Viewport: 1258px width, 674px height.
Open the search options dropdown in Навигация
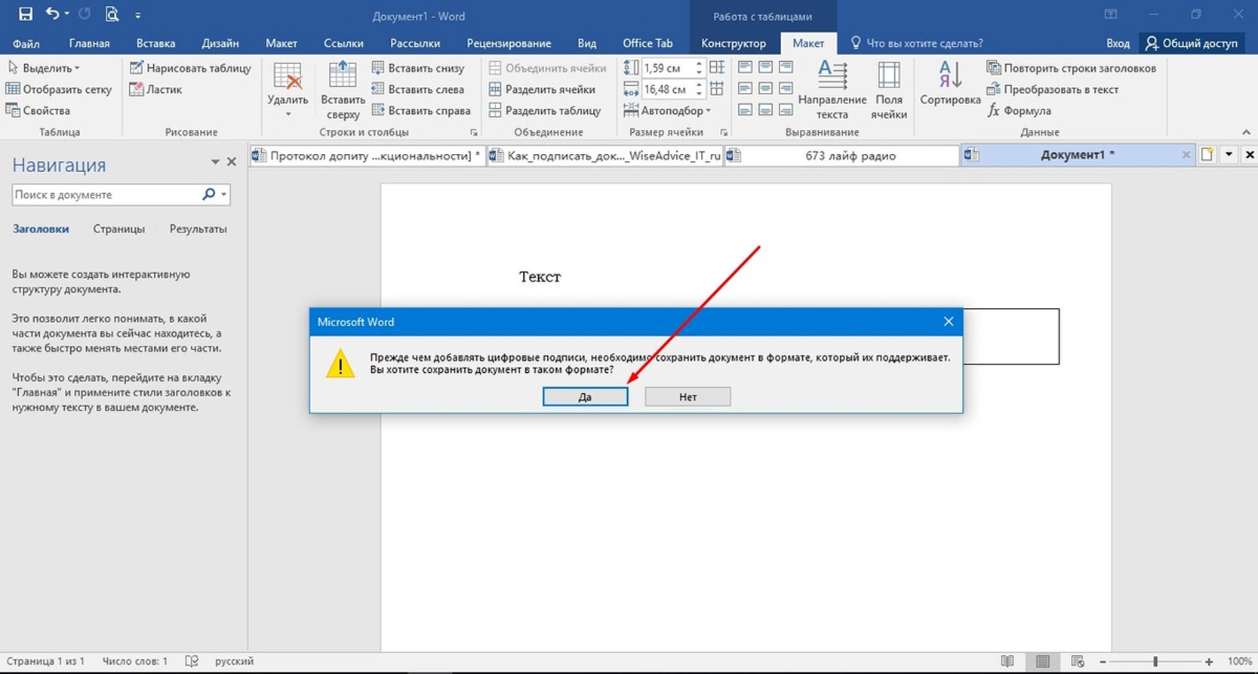[223, 195]
